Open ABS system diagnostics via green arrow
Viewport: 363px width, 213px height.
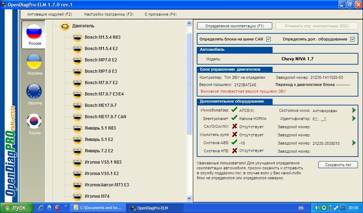pos(354,143)
